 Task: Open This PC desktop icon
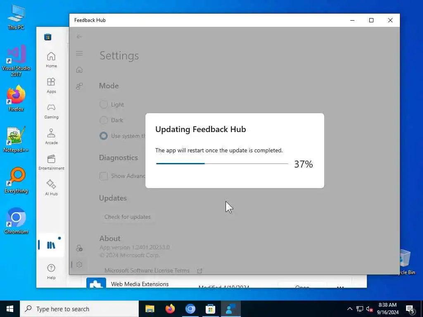pos(16,17)
